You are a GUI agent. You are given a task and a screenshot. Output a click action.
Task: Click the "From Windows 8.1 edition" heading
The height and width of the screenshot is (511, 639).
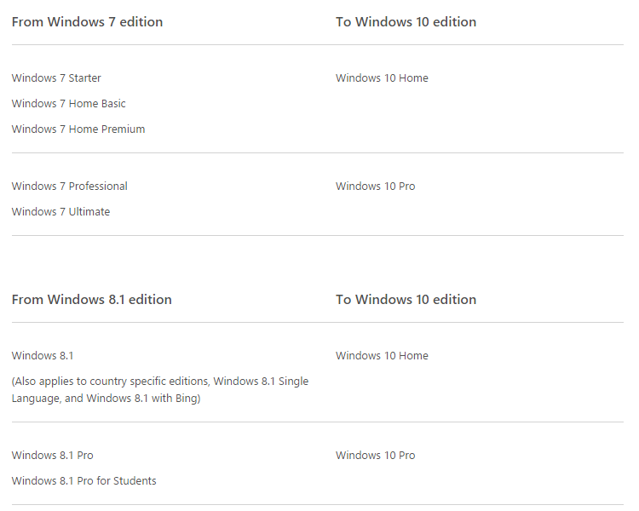[91, 300]
